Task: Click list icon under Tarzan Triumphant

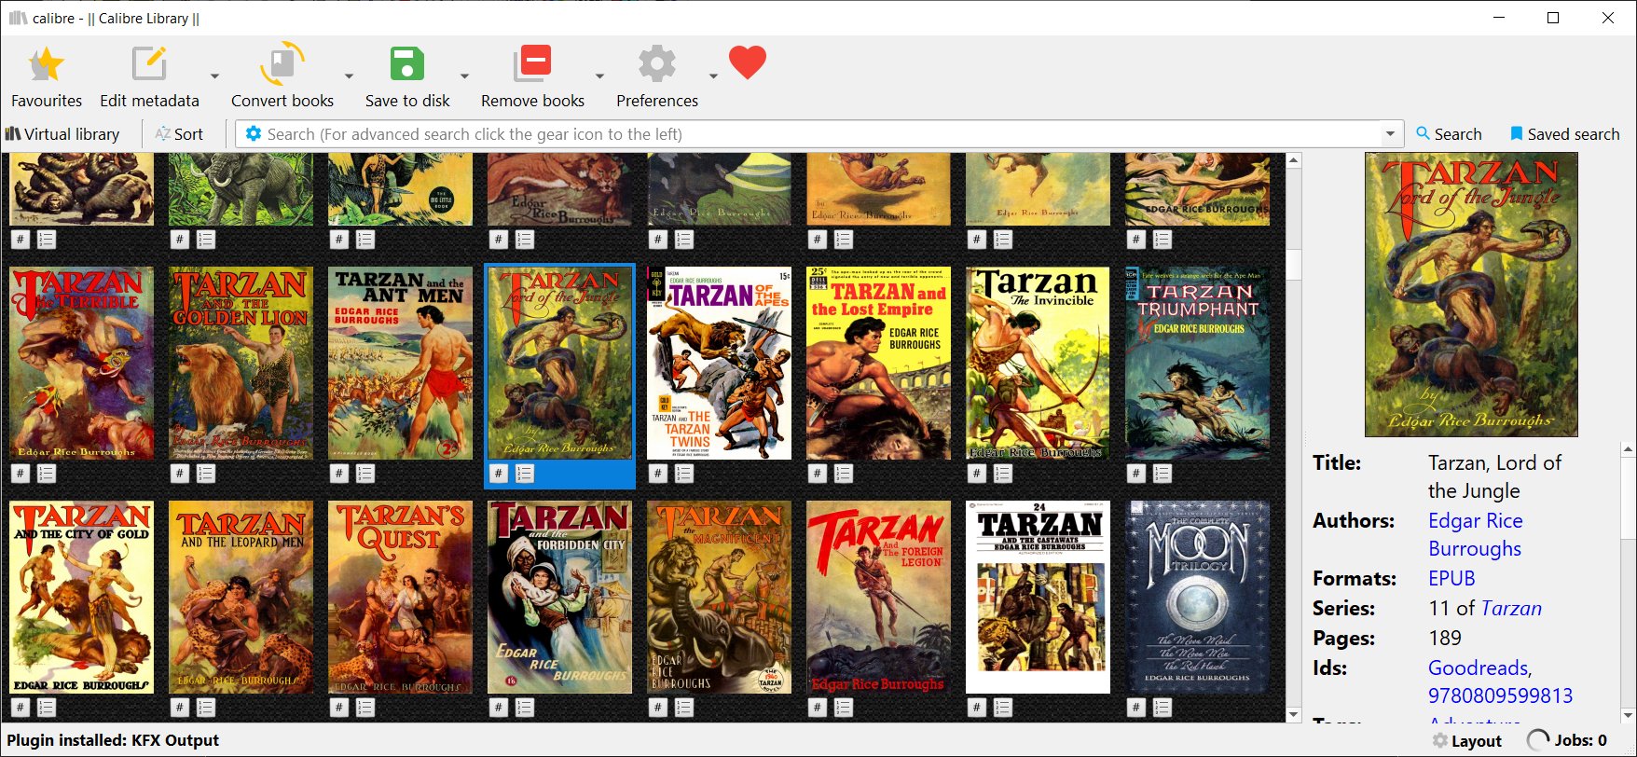Action: 1162,474
